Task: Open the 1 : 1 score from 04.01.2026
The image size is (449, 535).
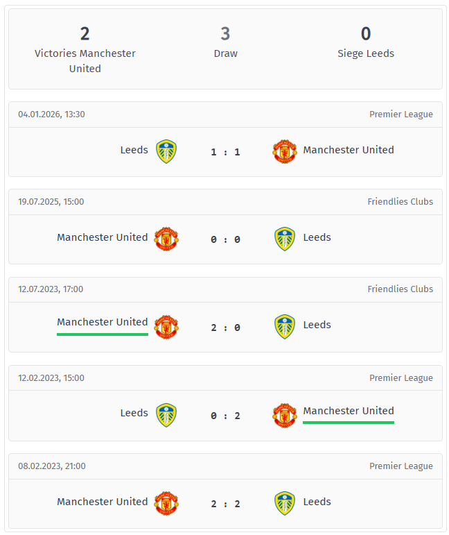Action: click(x=225, y=152)
